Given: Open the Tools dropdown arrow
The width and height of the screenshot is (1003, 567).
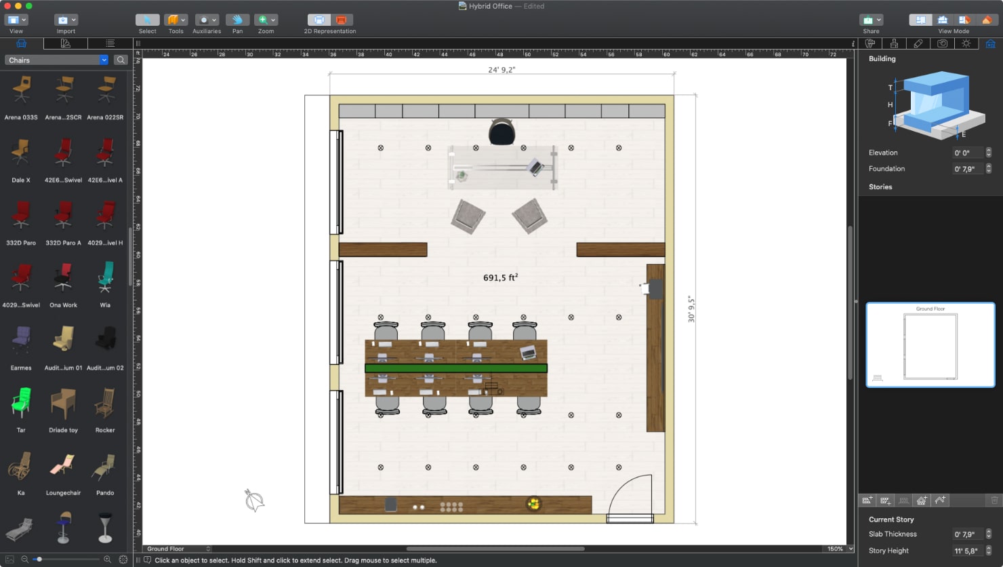Looking at the screenshot, I should point(183,20).
